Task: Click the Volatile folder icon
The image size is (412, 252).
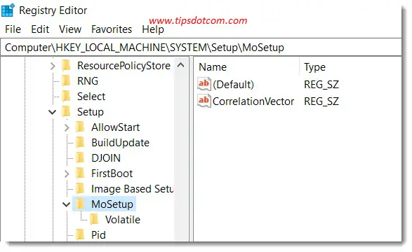Action: click(x=94, y=220)
